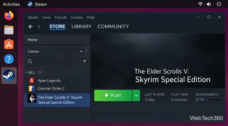Launch Ubuntu Software from the dock
Screen dimensions: 228x126
click(9, 44)
